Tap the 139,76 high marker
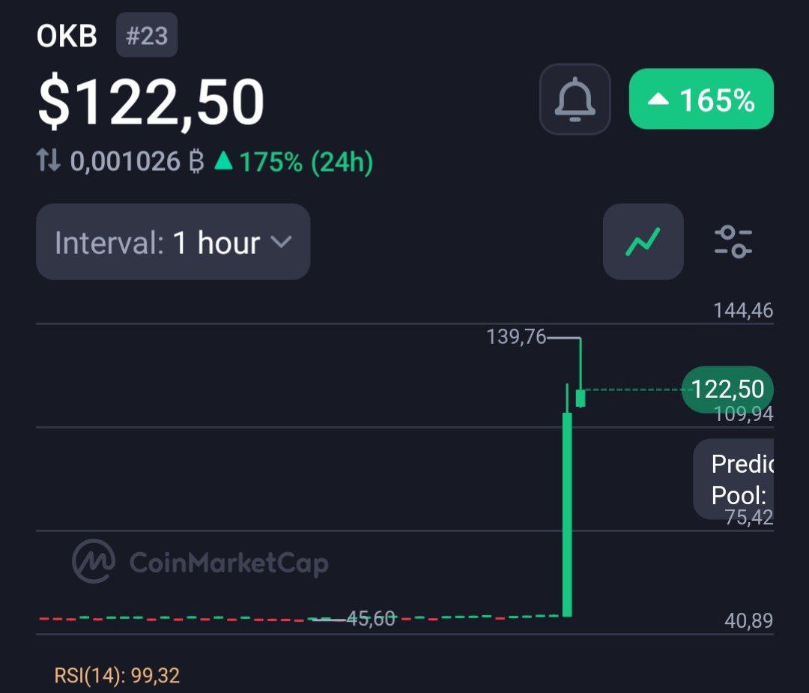Image resolution: width=809 pixels, height=693 pixels. (x=516, y=337)
